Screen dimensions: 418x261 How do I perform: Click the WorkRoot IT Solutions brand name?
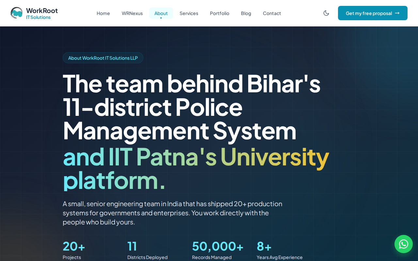[42, 13]
